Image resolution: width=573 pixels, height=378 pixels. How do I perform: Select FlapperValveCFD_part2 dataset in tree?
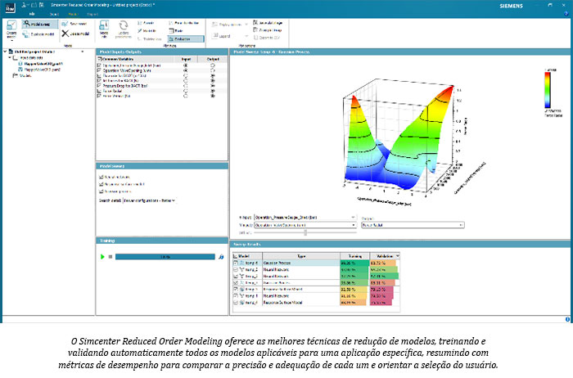pyautogui.click(x=42, y=70)
